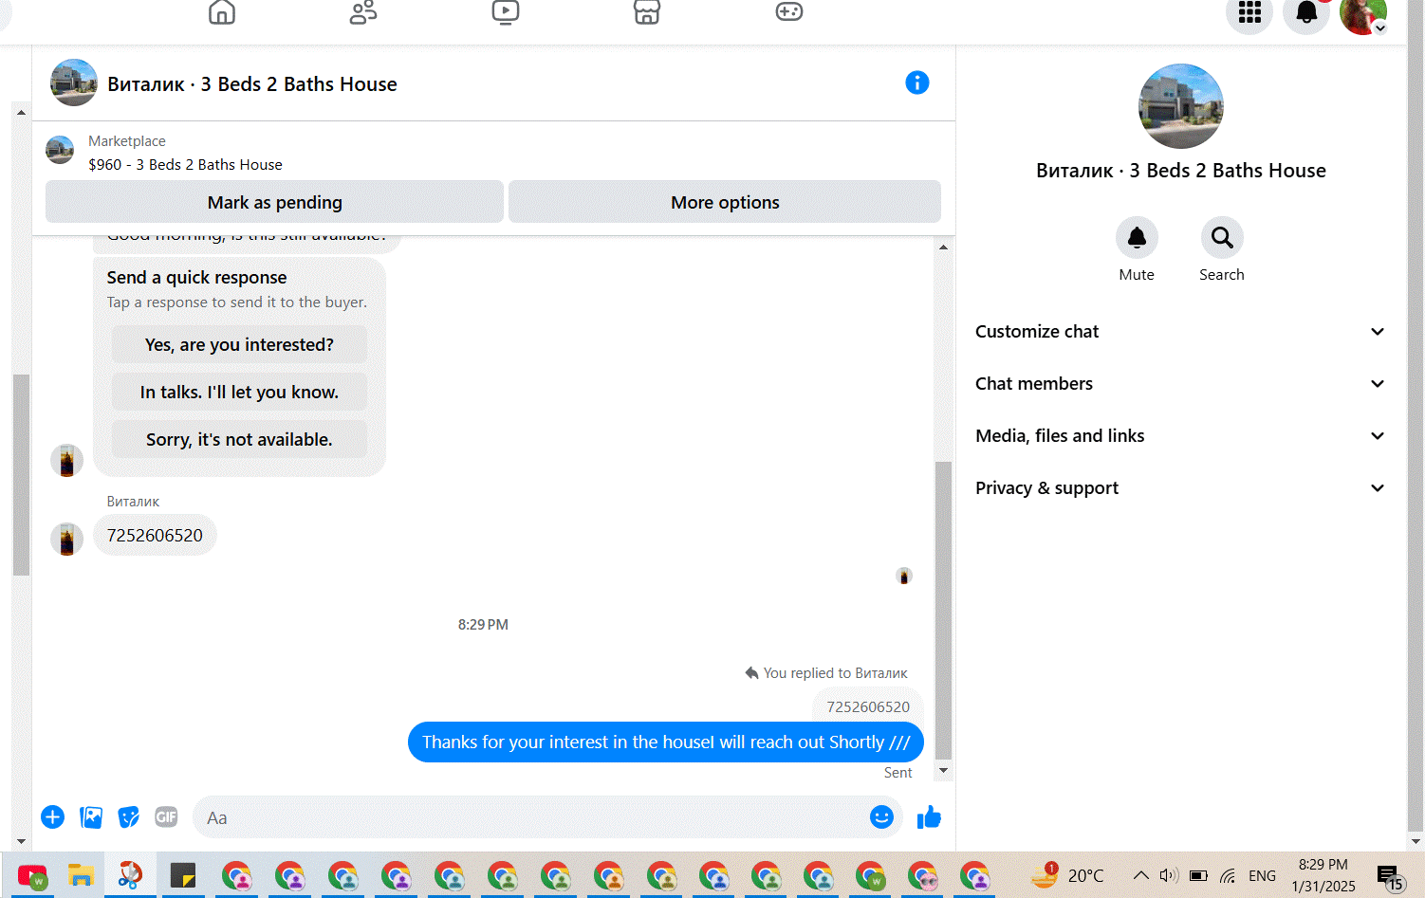Open more actions plus icon

(53, 817)
